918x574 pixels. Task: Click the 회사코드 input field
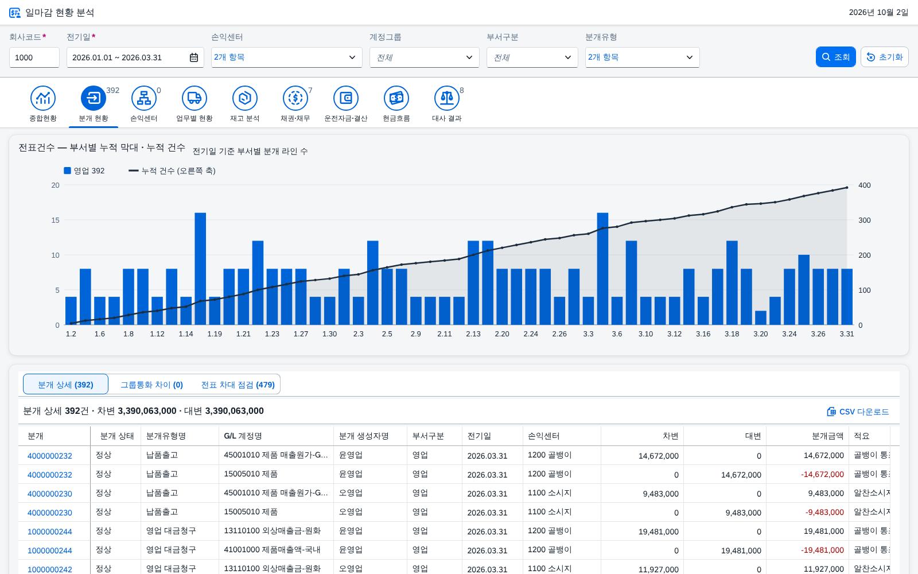(34, 57)
